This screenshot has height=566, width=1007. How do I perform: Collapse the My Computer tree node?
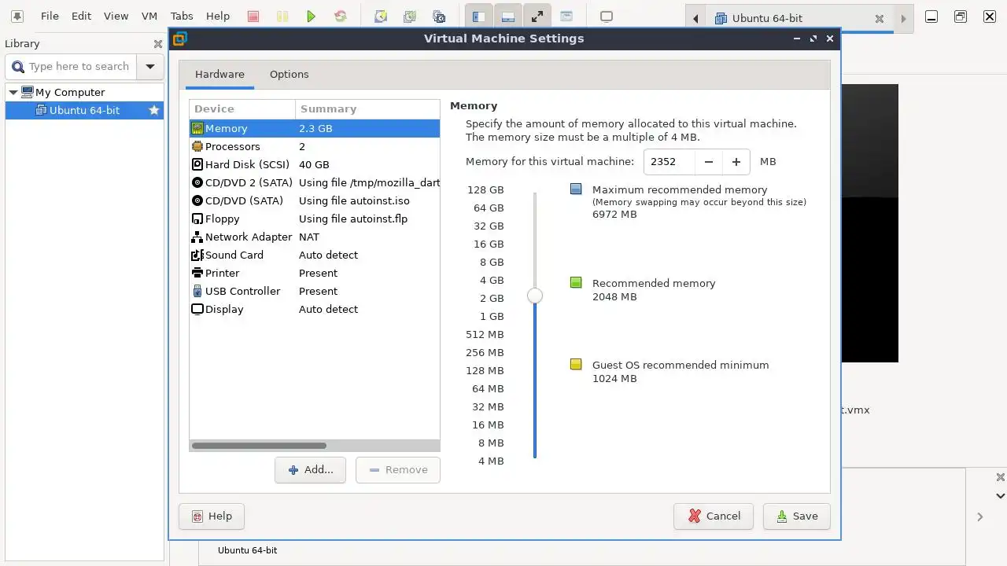pos(13,92)
